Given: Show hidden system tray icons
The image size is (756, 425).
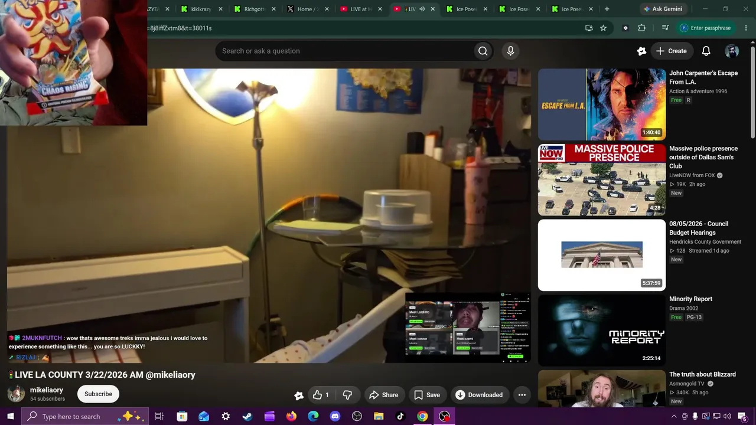Looking at the screenshot, I should coord(674,416).
